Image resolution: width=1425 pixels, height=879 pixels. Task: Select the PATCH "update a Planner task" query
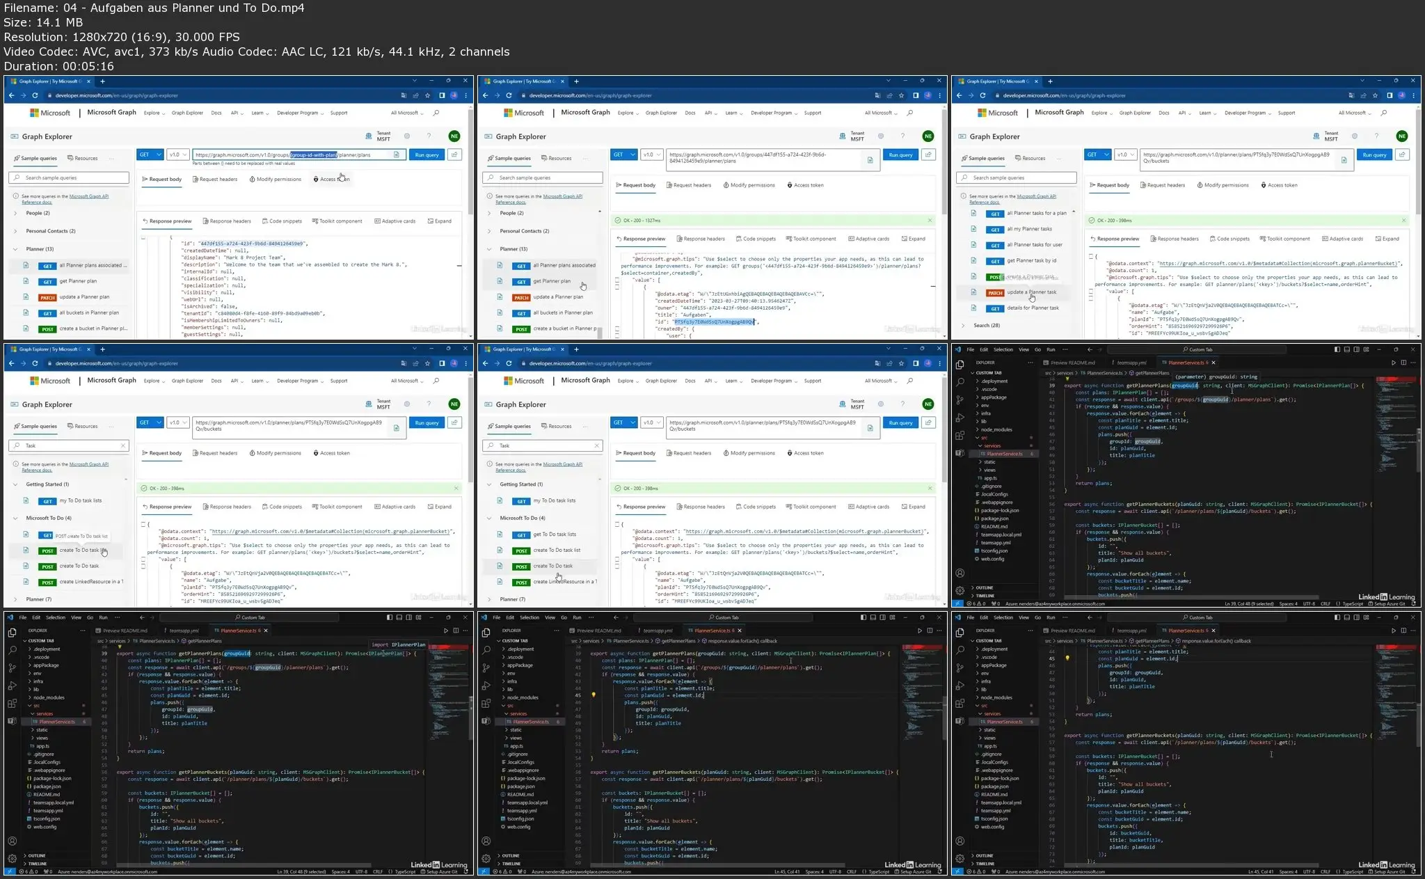pyautogui.click(x=1031, y=292)
